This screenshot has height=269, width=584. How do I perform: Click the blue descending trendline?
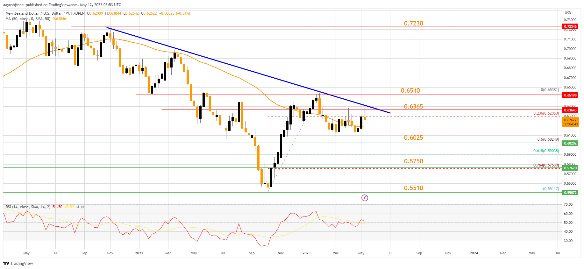pos(248,70)
